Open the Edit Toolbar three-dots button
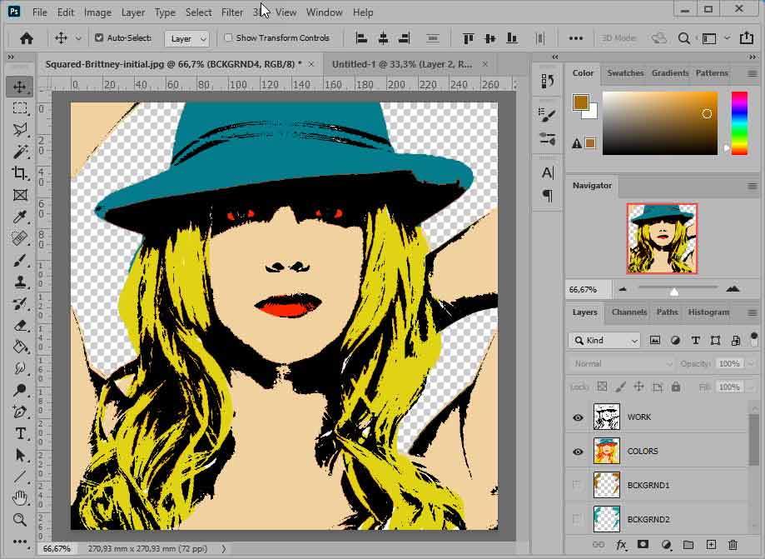765x559 pixels. (x=19, y=541)
